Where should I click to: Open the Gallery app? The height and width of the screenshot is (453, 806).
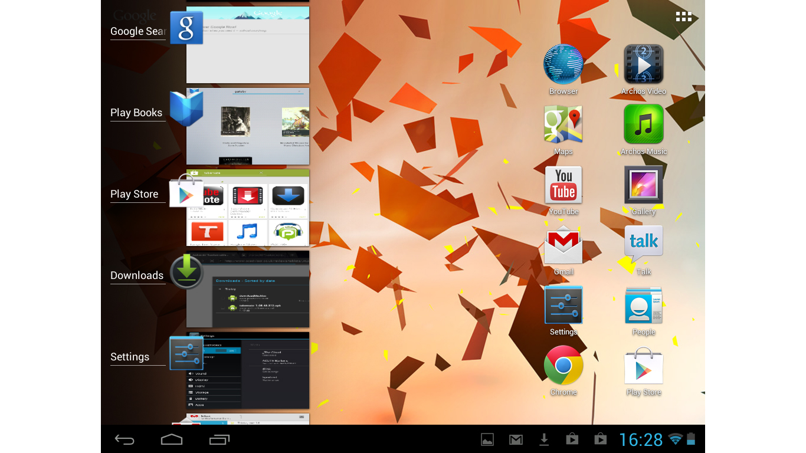(644, 190)
